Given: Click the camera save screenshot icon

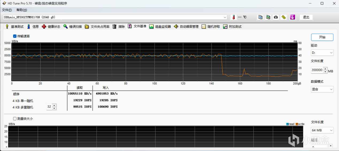Looking at the screenshot, I should [276, 17].
